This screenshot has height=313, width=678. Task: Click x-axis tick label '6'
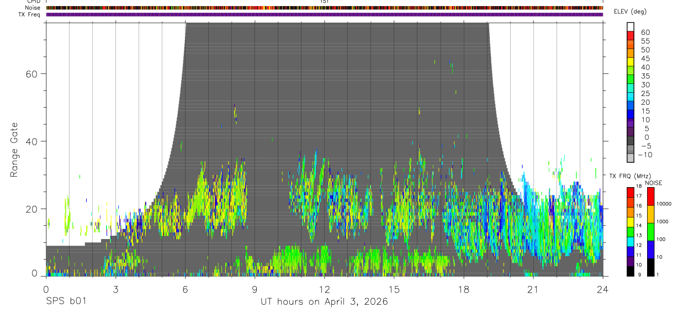click(x=186, y=289)
